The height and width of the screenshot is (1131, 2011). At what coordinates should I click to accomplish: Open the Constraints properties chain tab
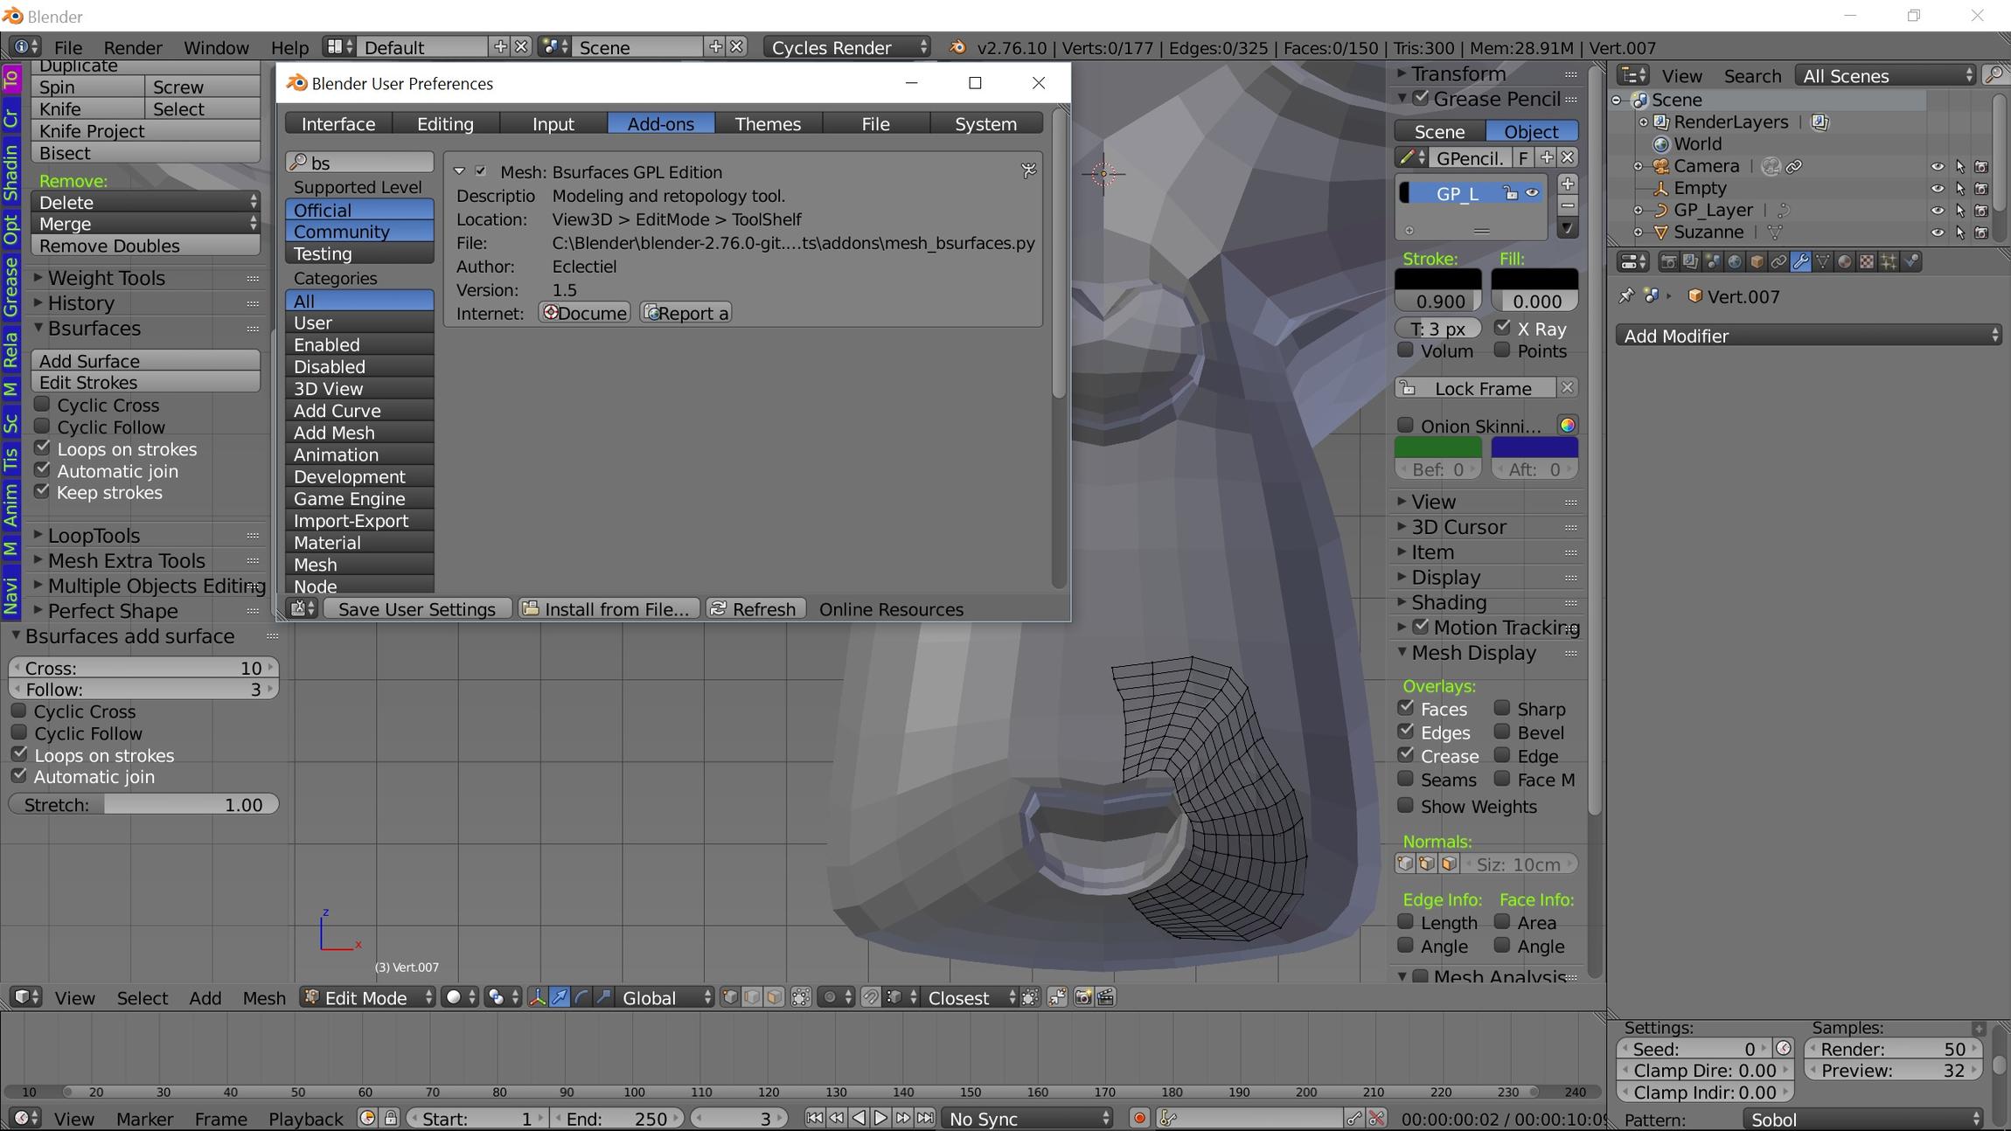click(x=1778, y=261)
